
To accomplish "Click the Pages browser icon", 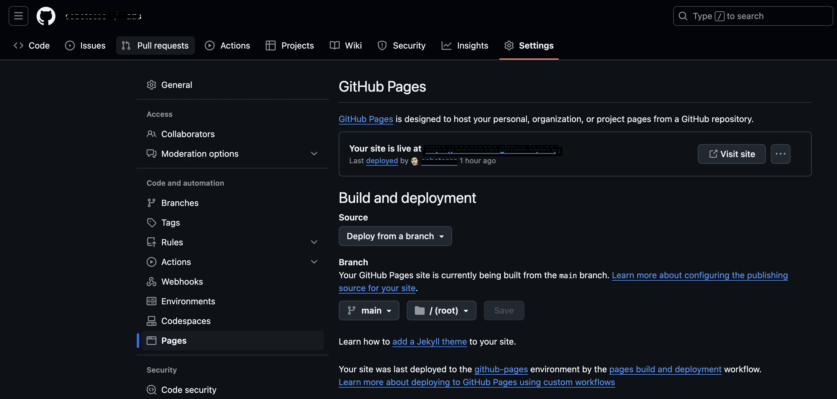I will 152,341.
